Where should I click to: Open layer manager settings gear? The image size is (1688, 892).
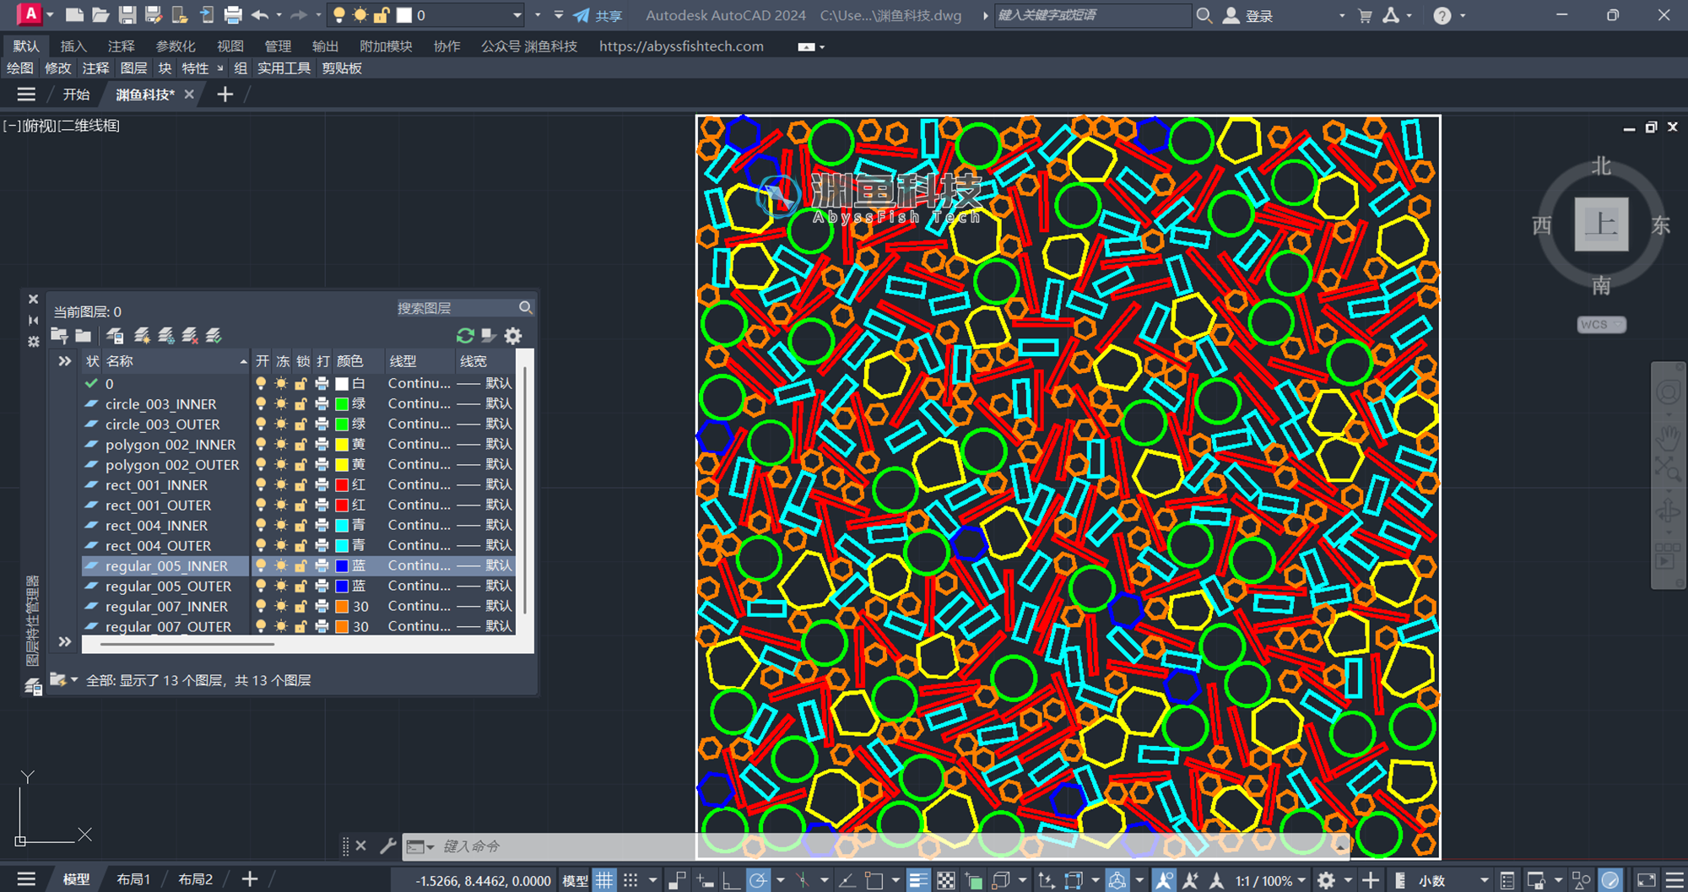tap(513, 336)
